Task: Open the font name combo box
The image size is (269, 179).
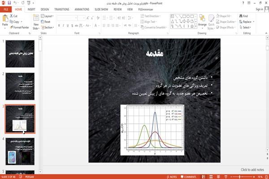Action: [x=67, y=17]
